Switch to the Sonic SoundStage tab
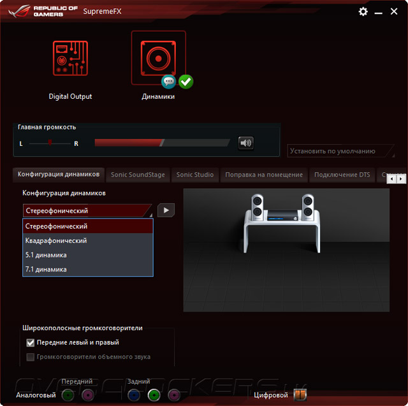 (138, 175)
